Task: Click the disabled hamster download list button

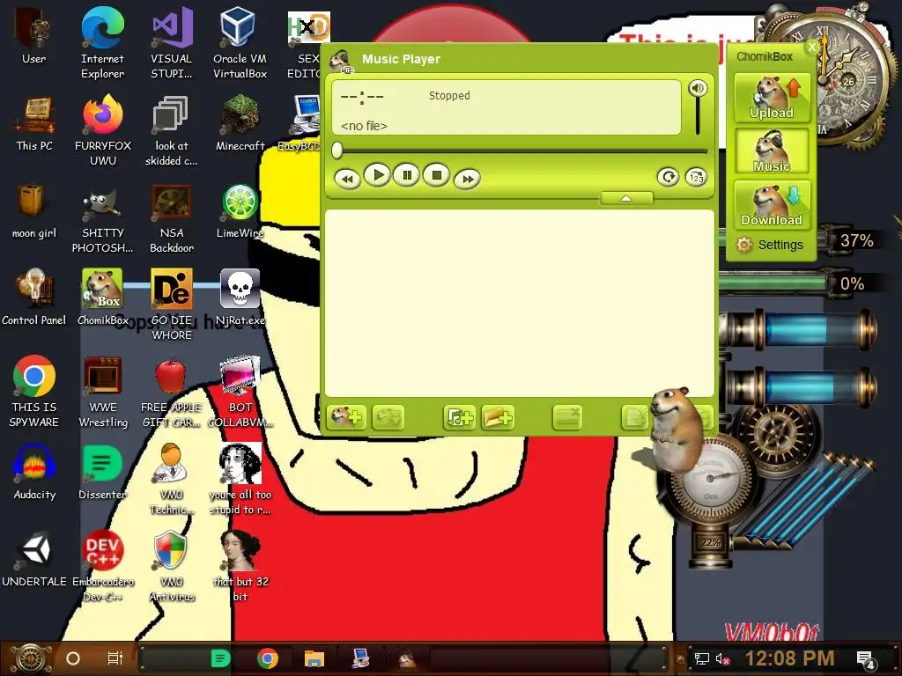Action: tap(388, 417)
